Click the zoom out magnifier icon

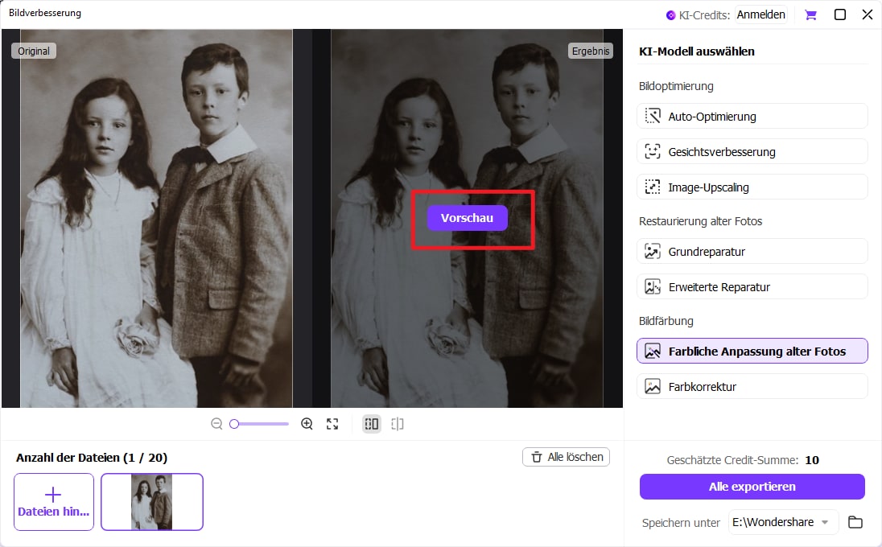[216, 424]
